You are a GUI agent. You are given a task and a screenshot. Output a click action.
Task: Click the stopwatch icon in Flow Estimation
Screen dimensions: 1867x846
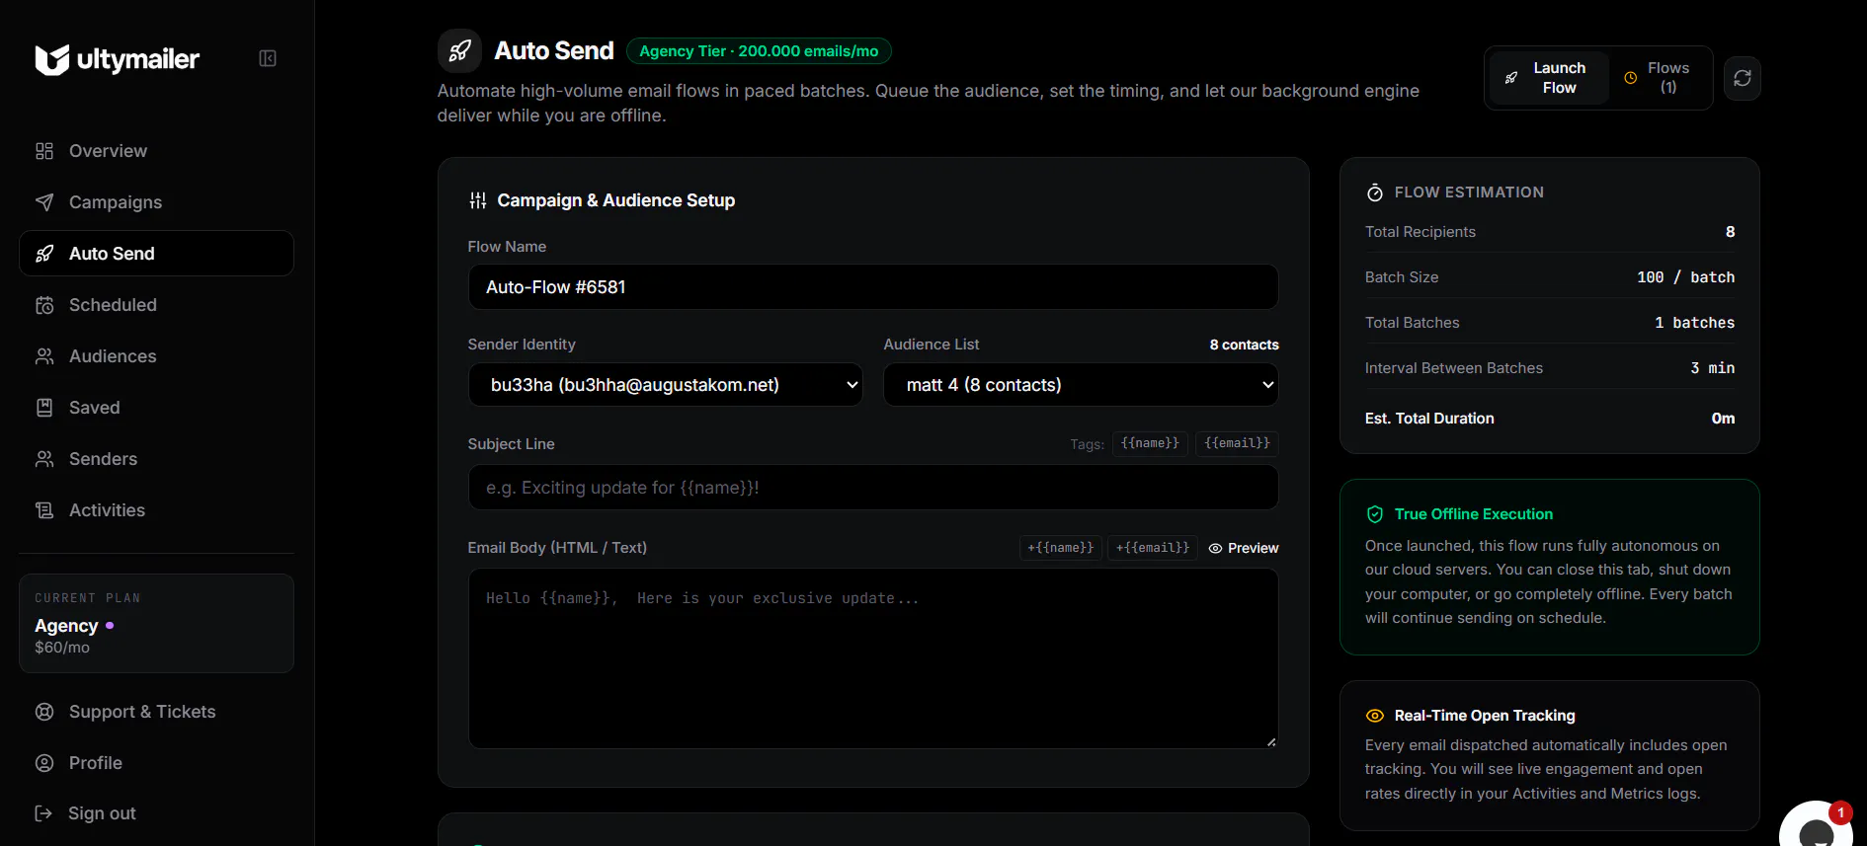click(1375, 192)
